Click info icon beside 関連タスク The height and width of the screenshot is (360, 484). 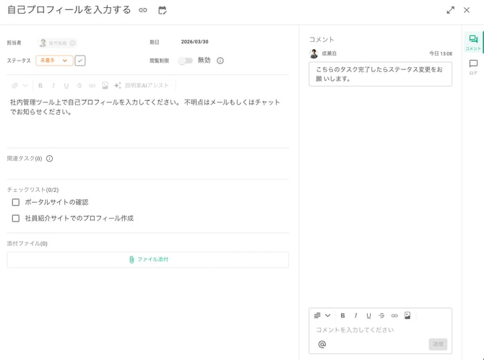[50, 159]
